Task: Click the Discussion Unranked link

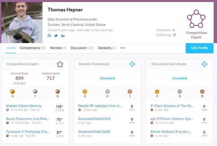Action: (180, 78)
